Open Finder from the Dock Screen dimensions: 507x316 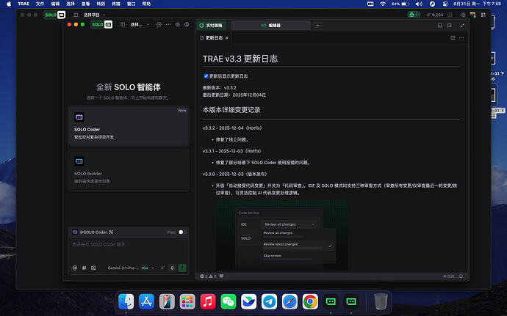point(126,301)
